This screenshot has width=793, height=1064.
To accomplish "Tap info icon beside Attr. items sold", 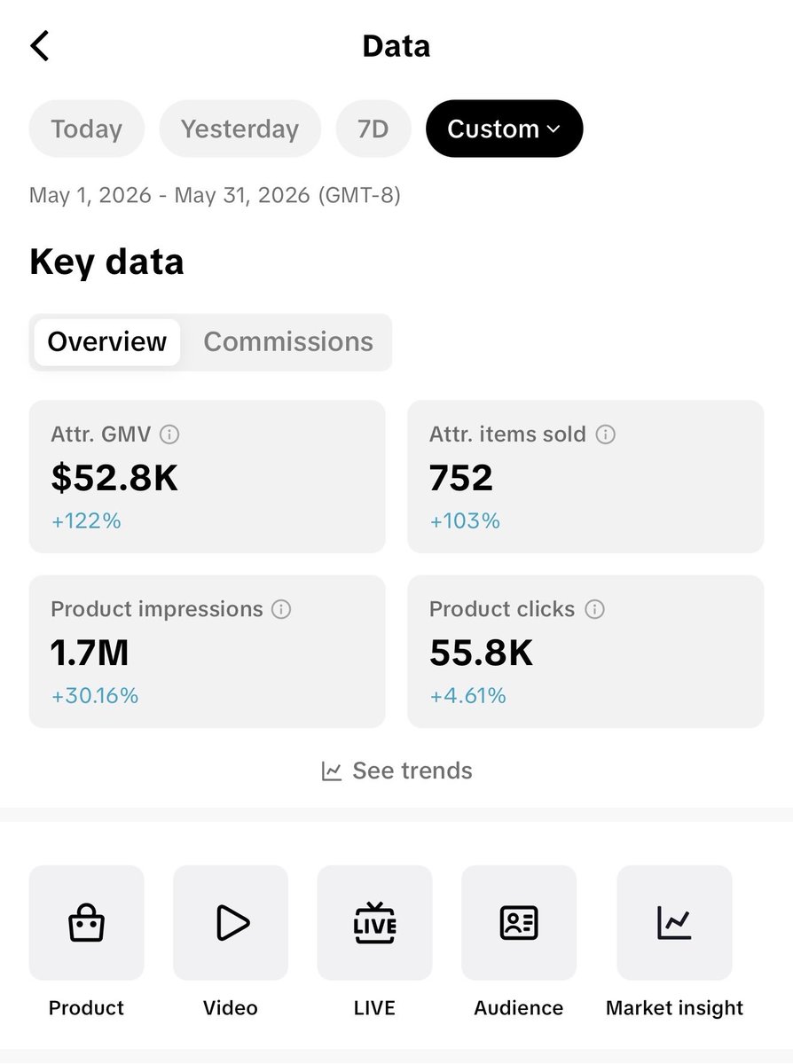I will pos(605,434).
